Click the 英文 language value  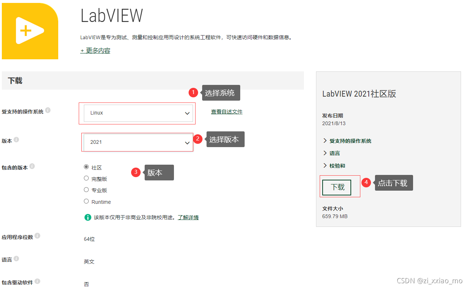pyautogui.click(x=89, y=262)
